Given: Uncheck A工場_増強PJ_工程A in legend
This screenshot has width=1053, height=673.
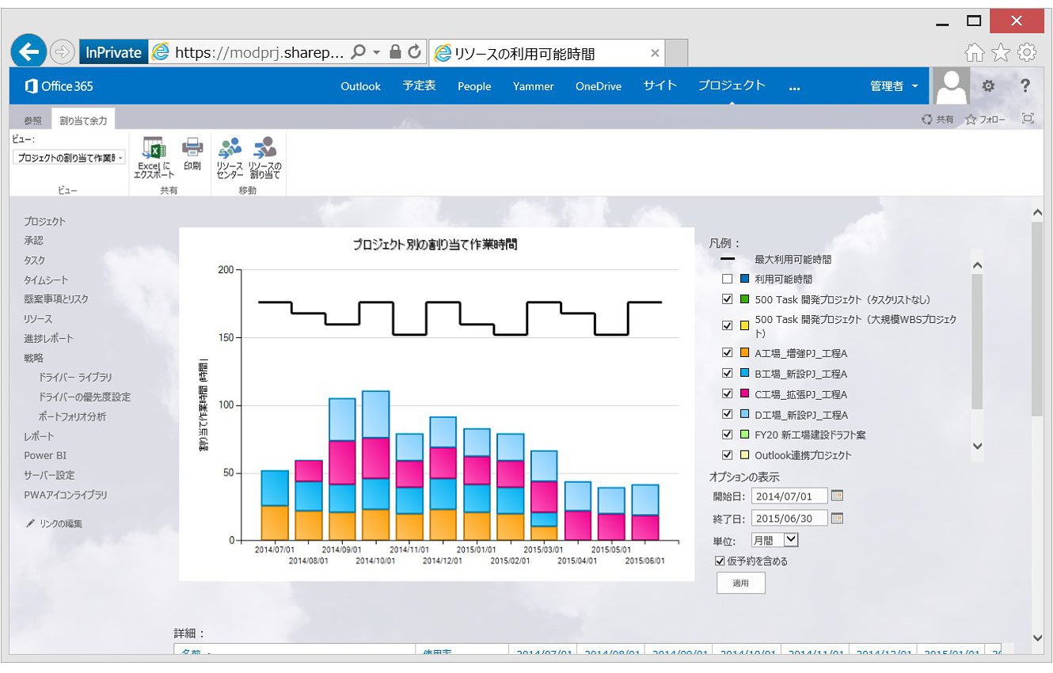Looking at the screenshot, I should [727, 353].
